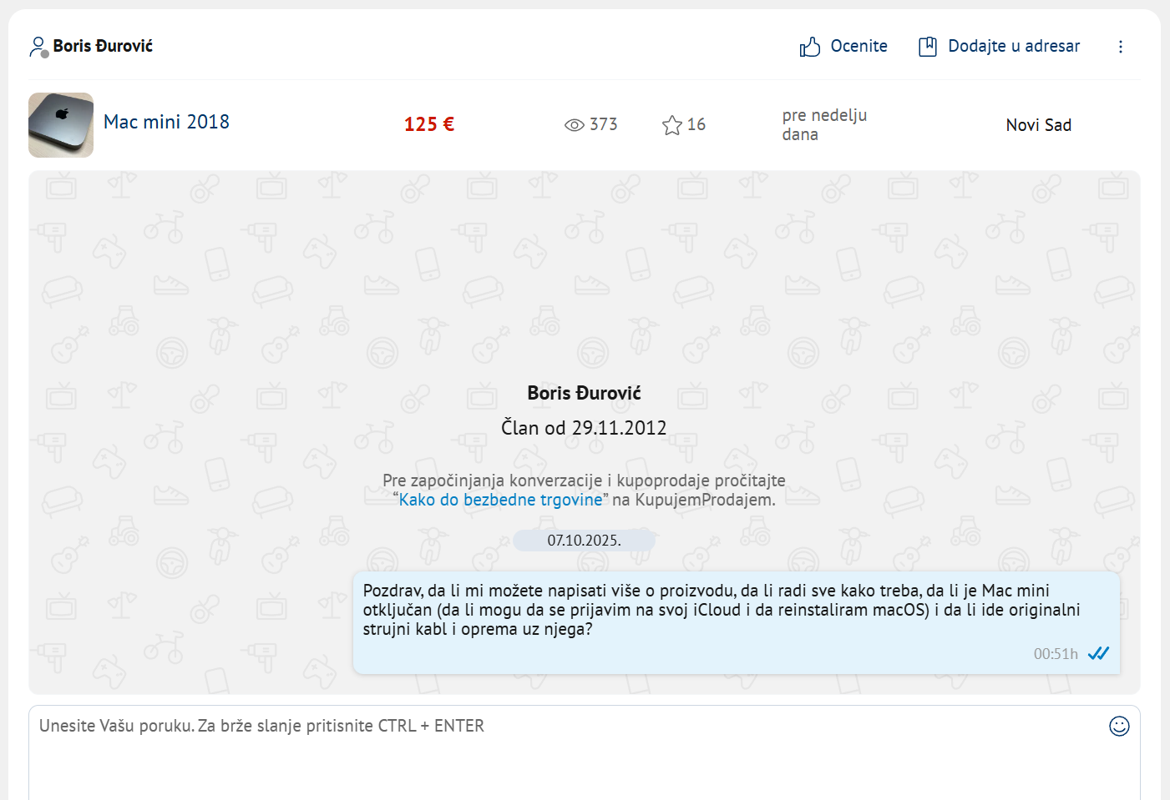Click the Novi Sad location text

tap(1038, 125)
